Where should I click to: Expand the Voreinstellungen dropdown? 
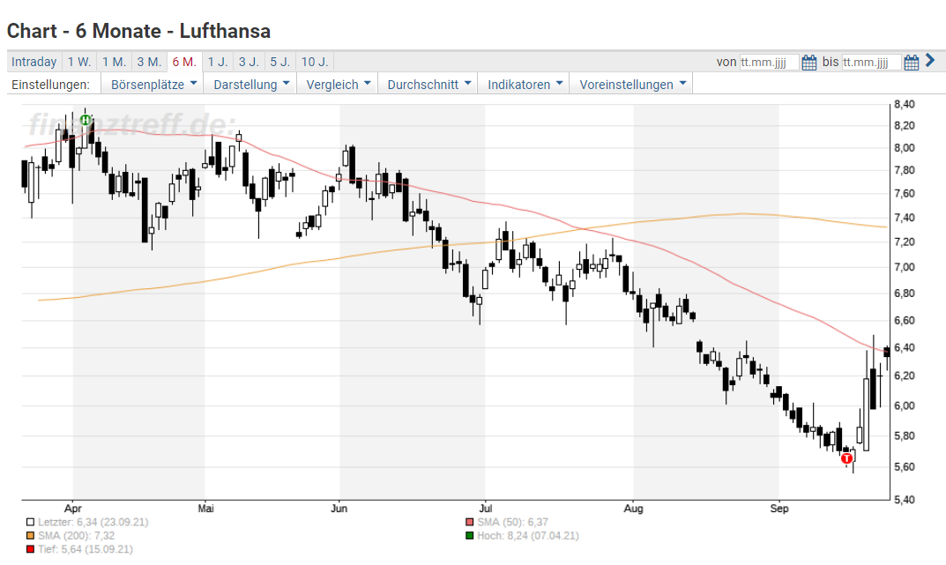[x=632, y=85]
